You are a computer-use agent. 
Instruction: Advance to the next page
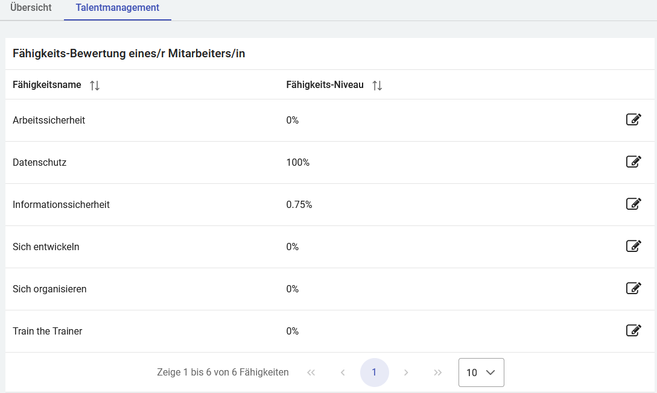coord(406,373)
